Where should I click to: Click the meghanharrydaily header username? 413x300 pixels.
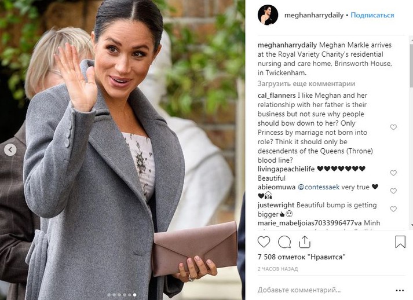click(314, 15)
